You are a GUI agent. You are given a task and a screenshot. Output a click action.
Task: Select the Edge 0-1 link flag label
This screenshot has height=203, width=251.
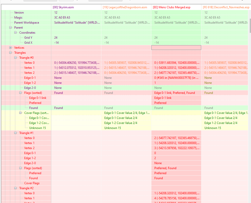[38, 98]
